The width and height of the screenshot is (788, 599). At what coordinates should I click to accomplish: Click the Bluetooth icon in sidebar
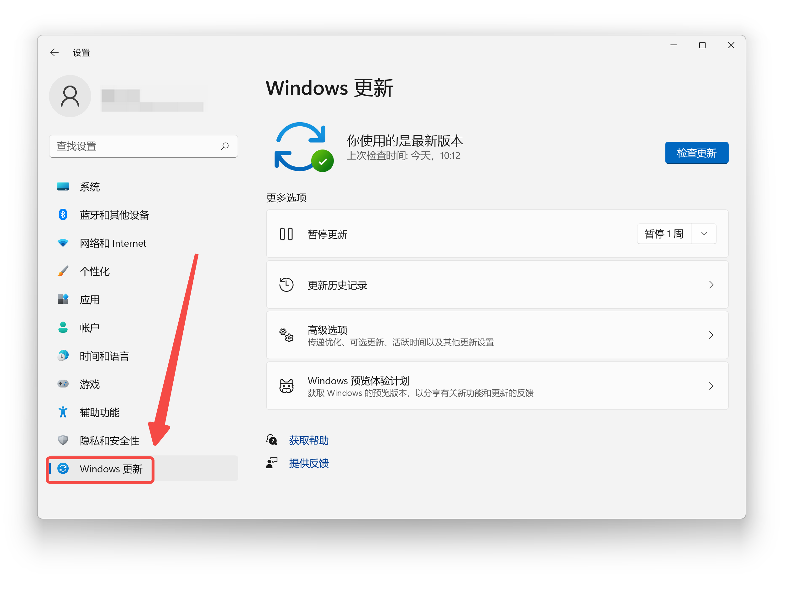(x=63, y=215)
